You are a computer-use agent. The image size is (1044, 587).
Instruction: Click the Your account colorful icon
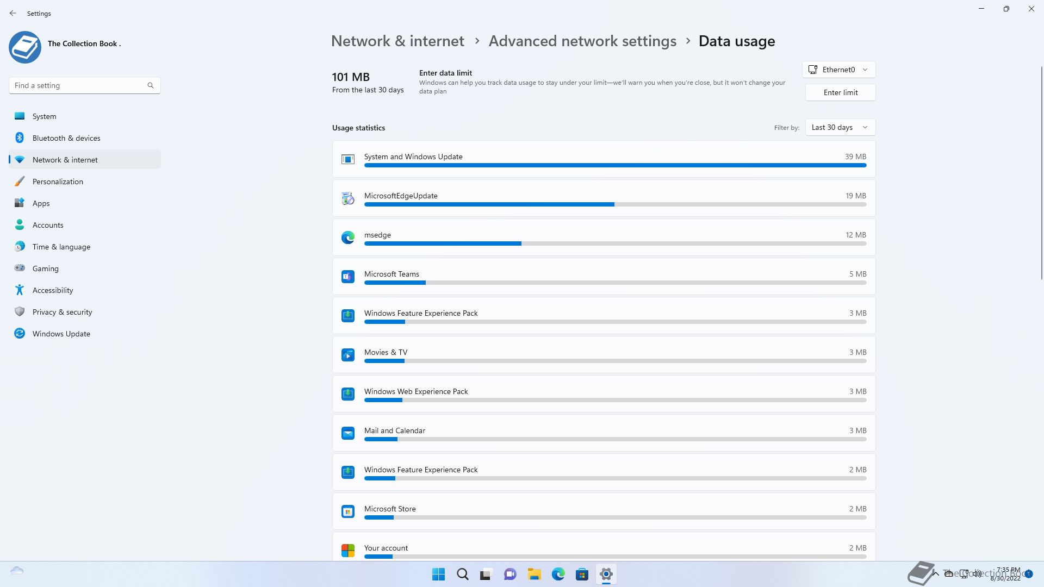click(348, 551)
